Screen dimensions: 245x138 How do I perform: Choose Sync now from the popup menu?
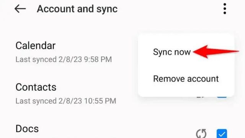(x=172, y=52)
